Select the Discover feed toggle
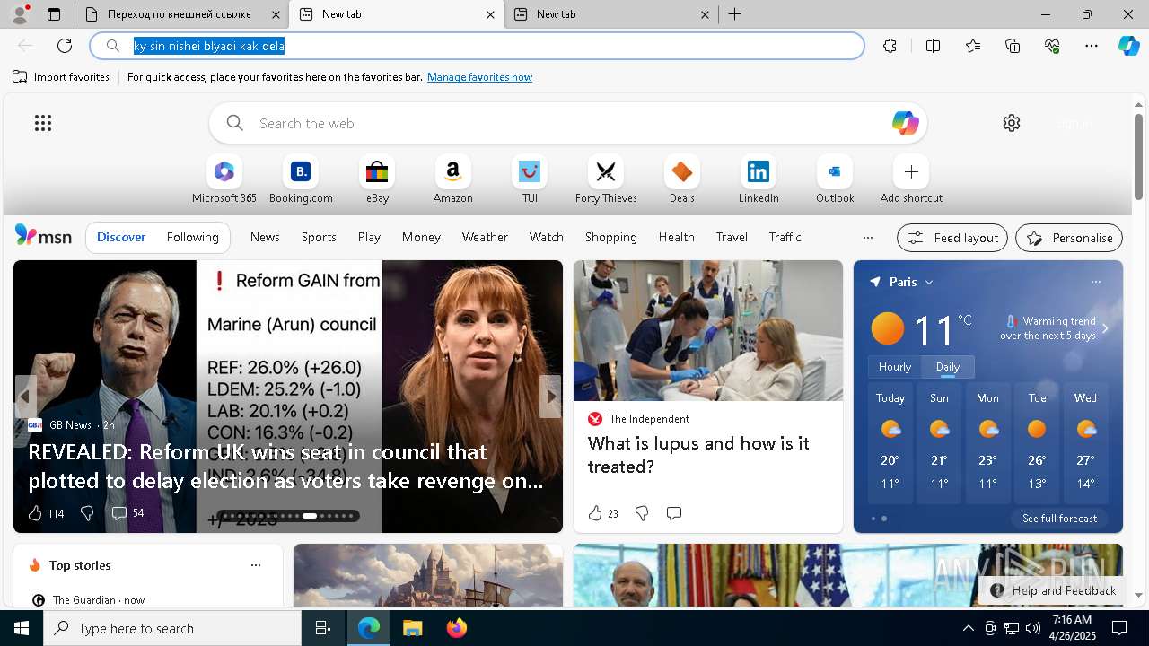The width and height of the screenshot is (1149, 646). [x=121, y=237]
